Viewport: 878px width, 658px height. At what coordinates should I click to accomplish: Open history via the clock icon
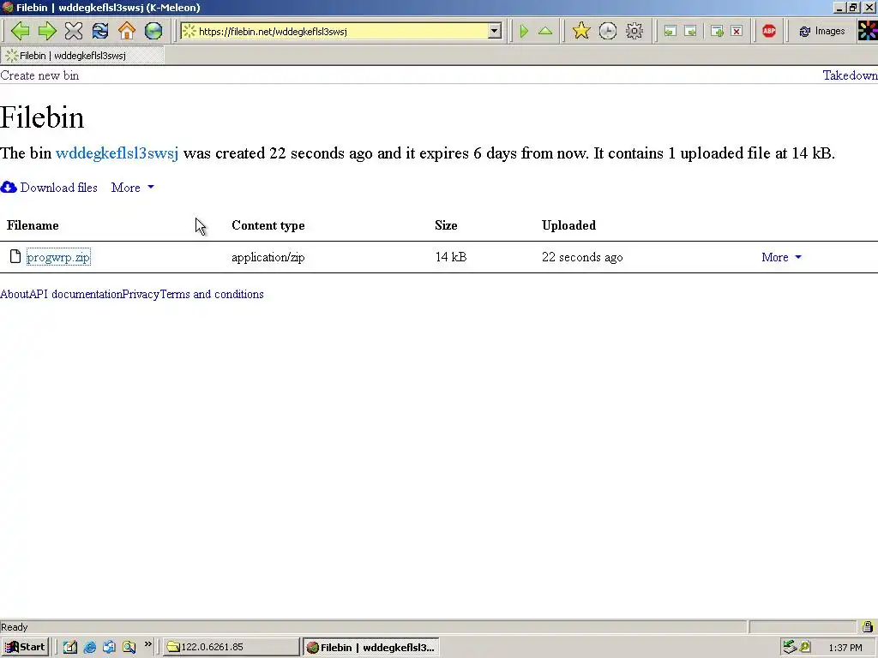pos(608,31)
